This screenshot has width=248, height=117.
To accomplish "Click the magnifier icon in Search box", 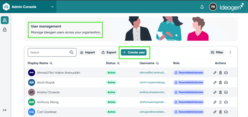I will (72, 53).
